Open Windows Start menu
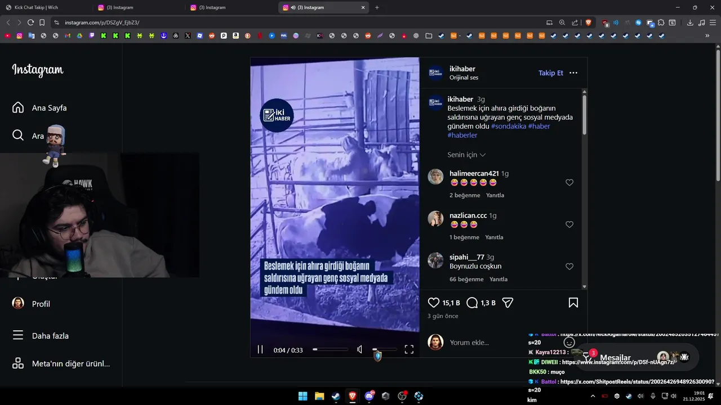This screenshot has height=405, width=721. (x=302, y=396)
